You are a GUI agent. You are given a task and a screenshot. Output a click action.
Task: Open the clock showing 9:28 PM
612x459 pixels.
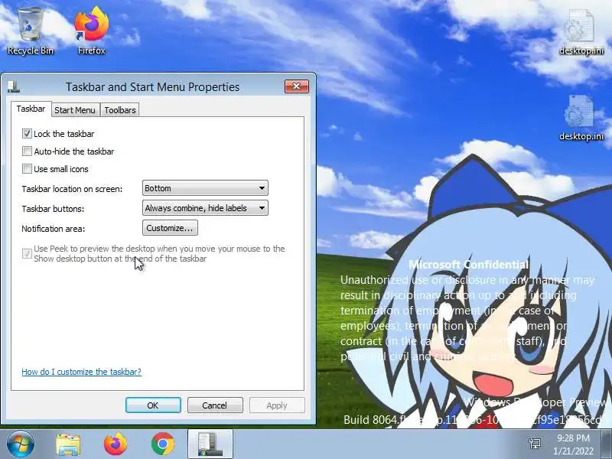[x=573, y=444]
